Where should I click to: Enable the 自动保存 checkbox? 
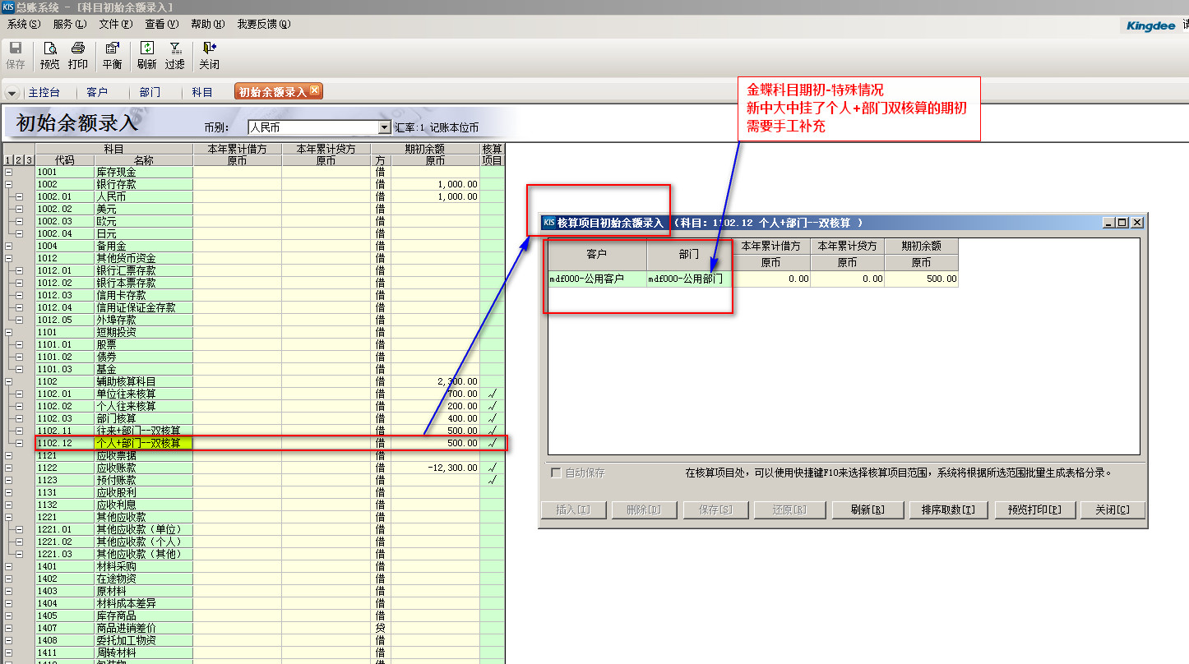pyautogui.click(x=556, y=473)
